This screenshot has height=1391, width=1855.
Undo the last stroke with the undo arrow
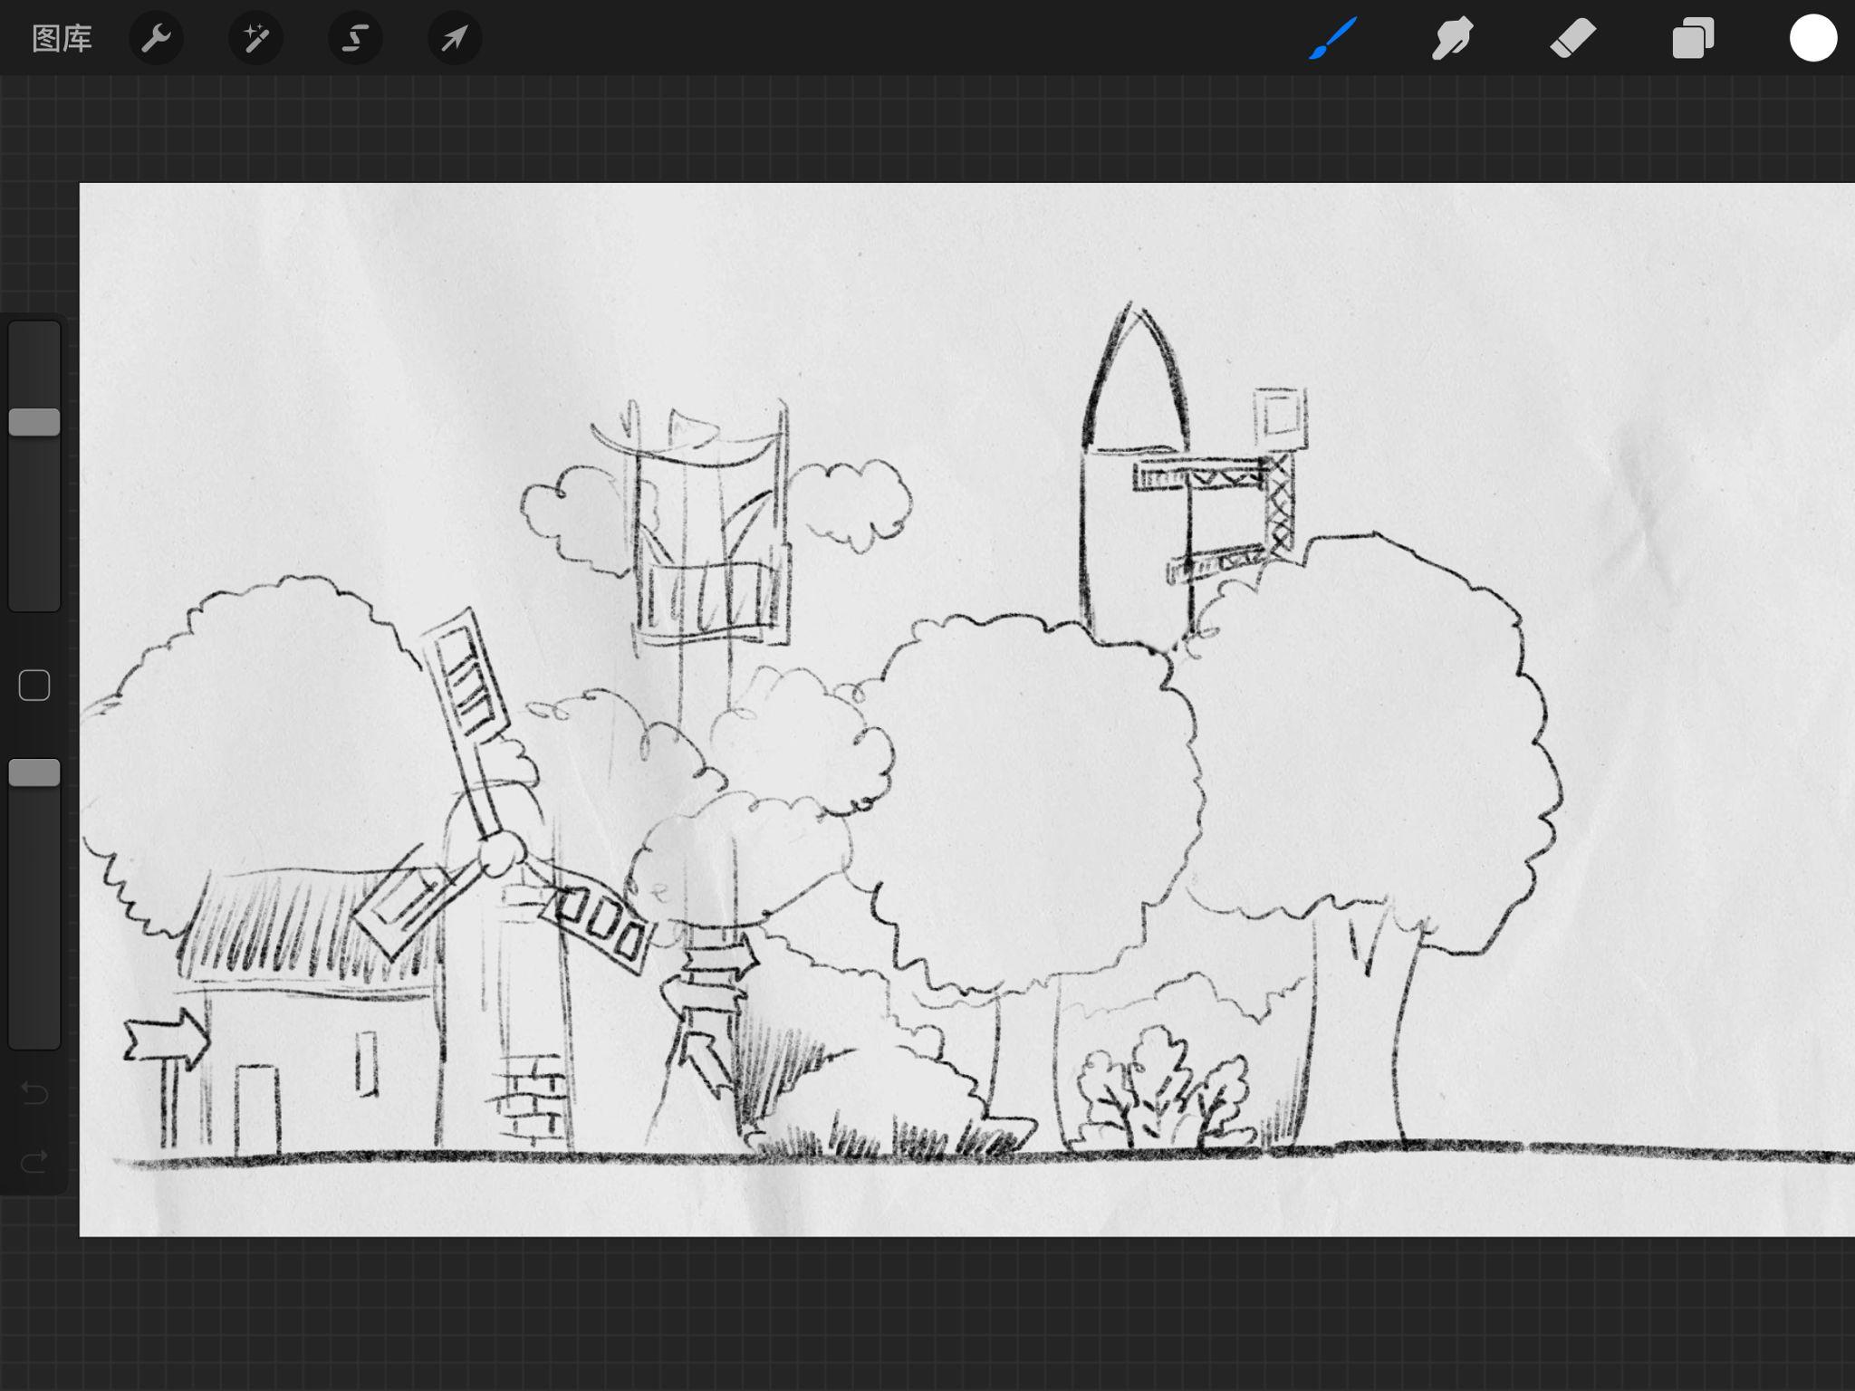(x=34, y=1094)
